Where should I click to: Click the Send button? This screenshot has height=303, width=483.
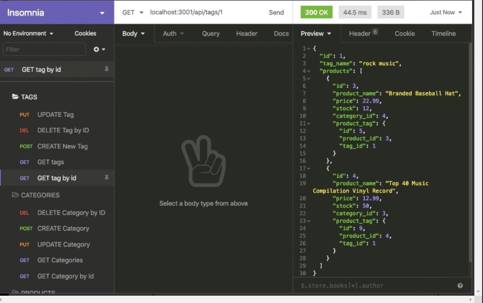click(x=276, y=12)
